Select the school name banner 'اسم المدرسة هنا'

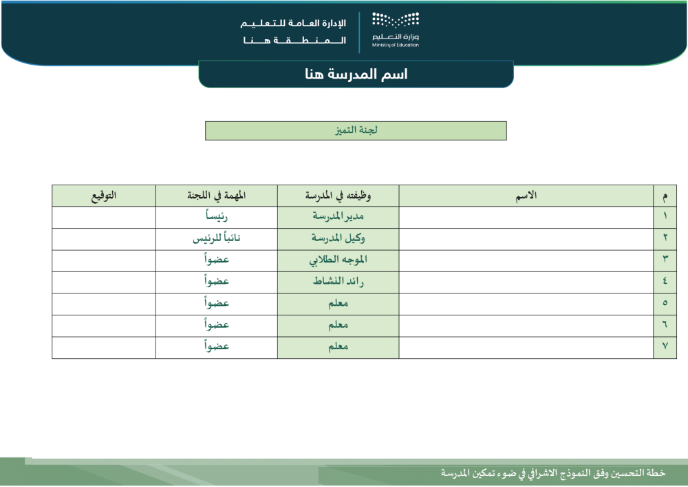pos(356,74)
